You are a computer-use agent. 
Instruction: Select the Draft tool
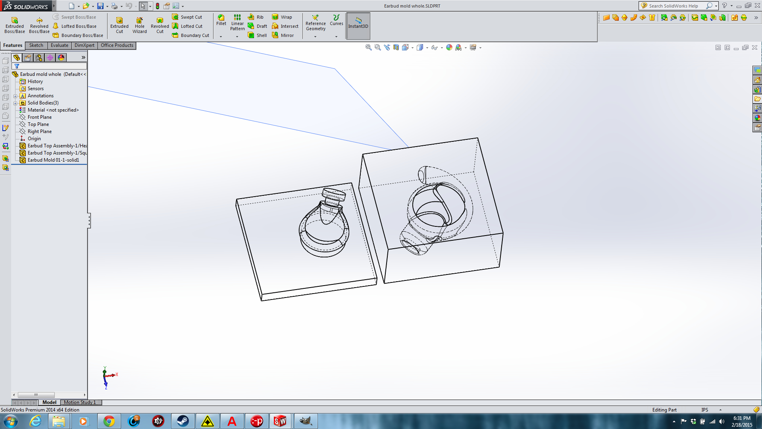tap(258, 26)
